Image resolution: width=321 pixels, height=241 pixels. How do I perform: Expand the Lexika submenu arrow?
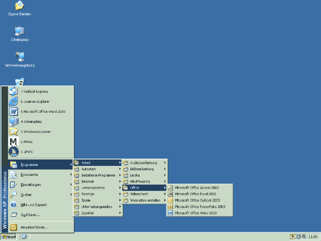165,175
